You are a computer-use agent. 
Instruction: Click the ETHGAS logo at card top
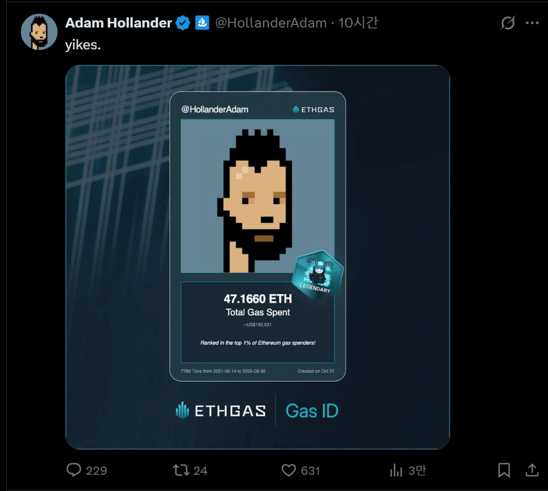(314, 110)
